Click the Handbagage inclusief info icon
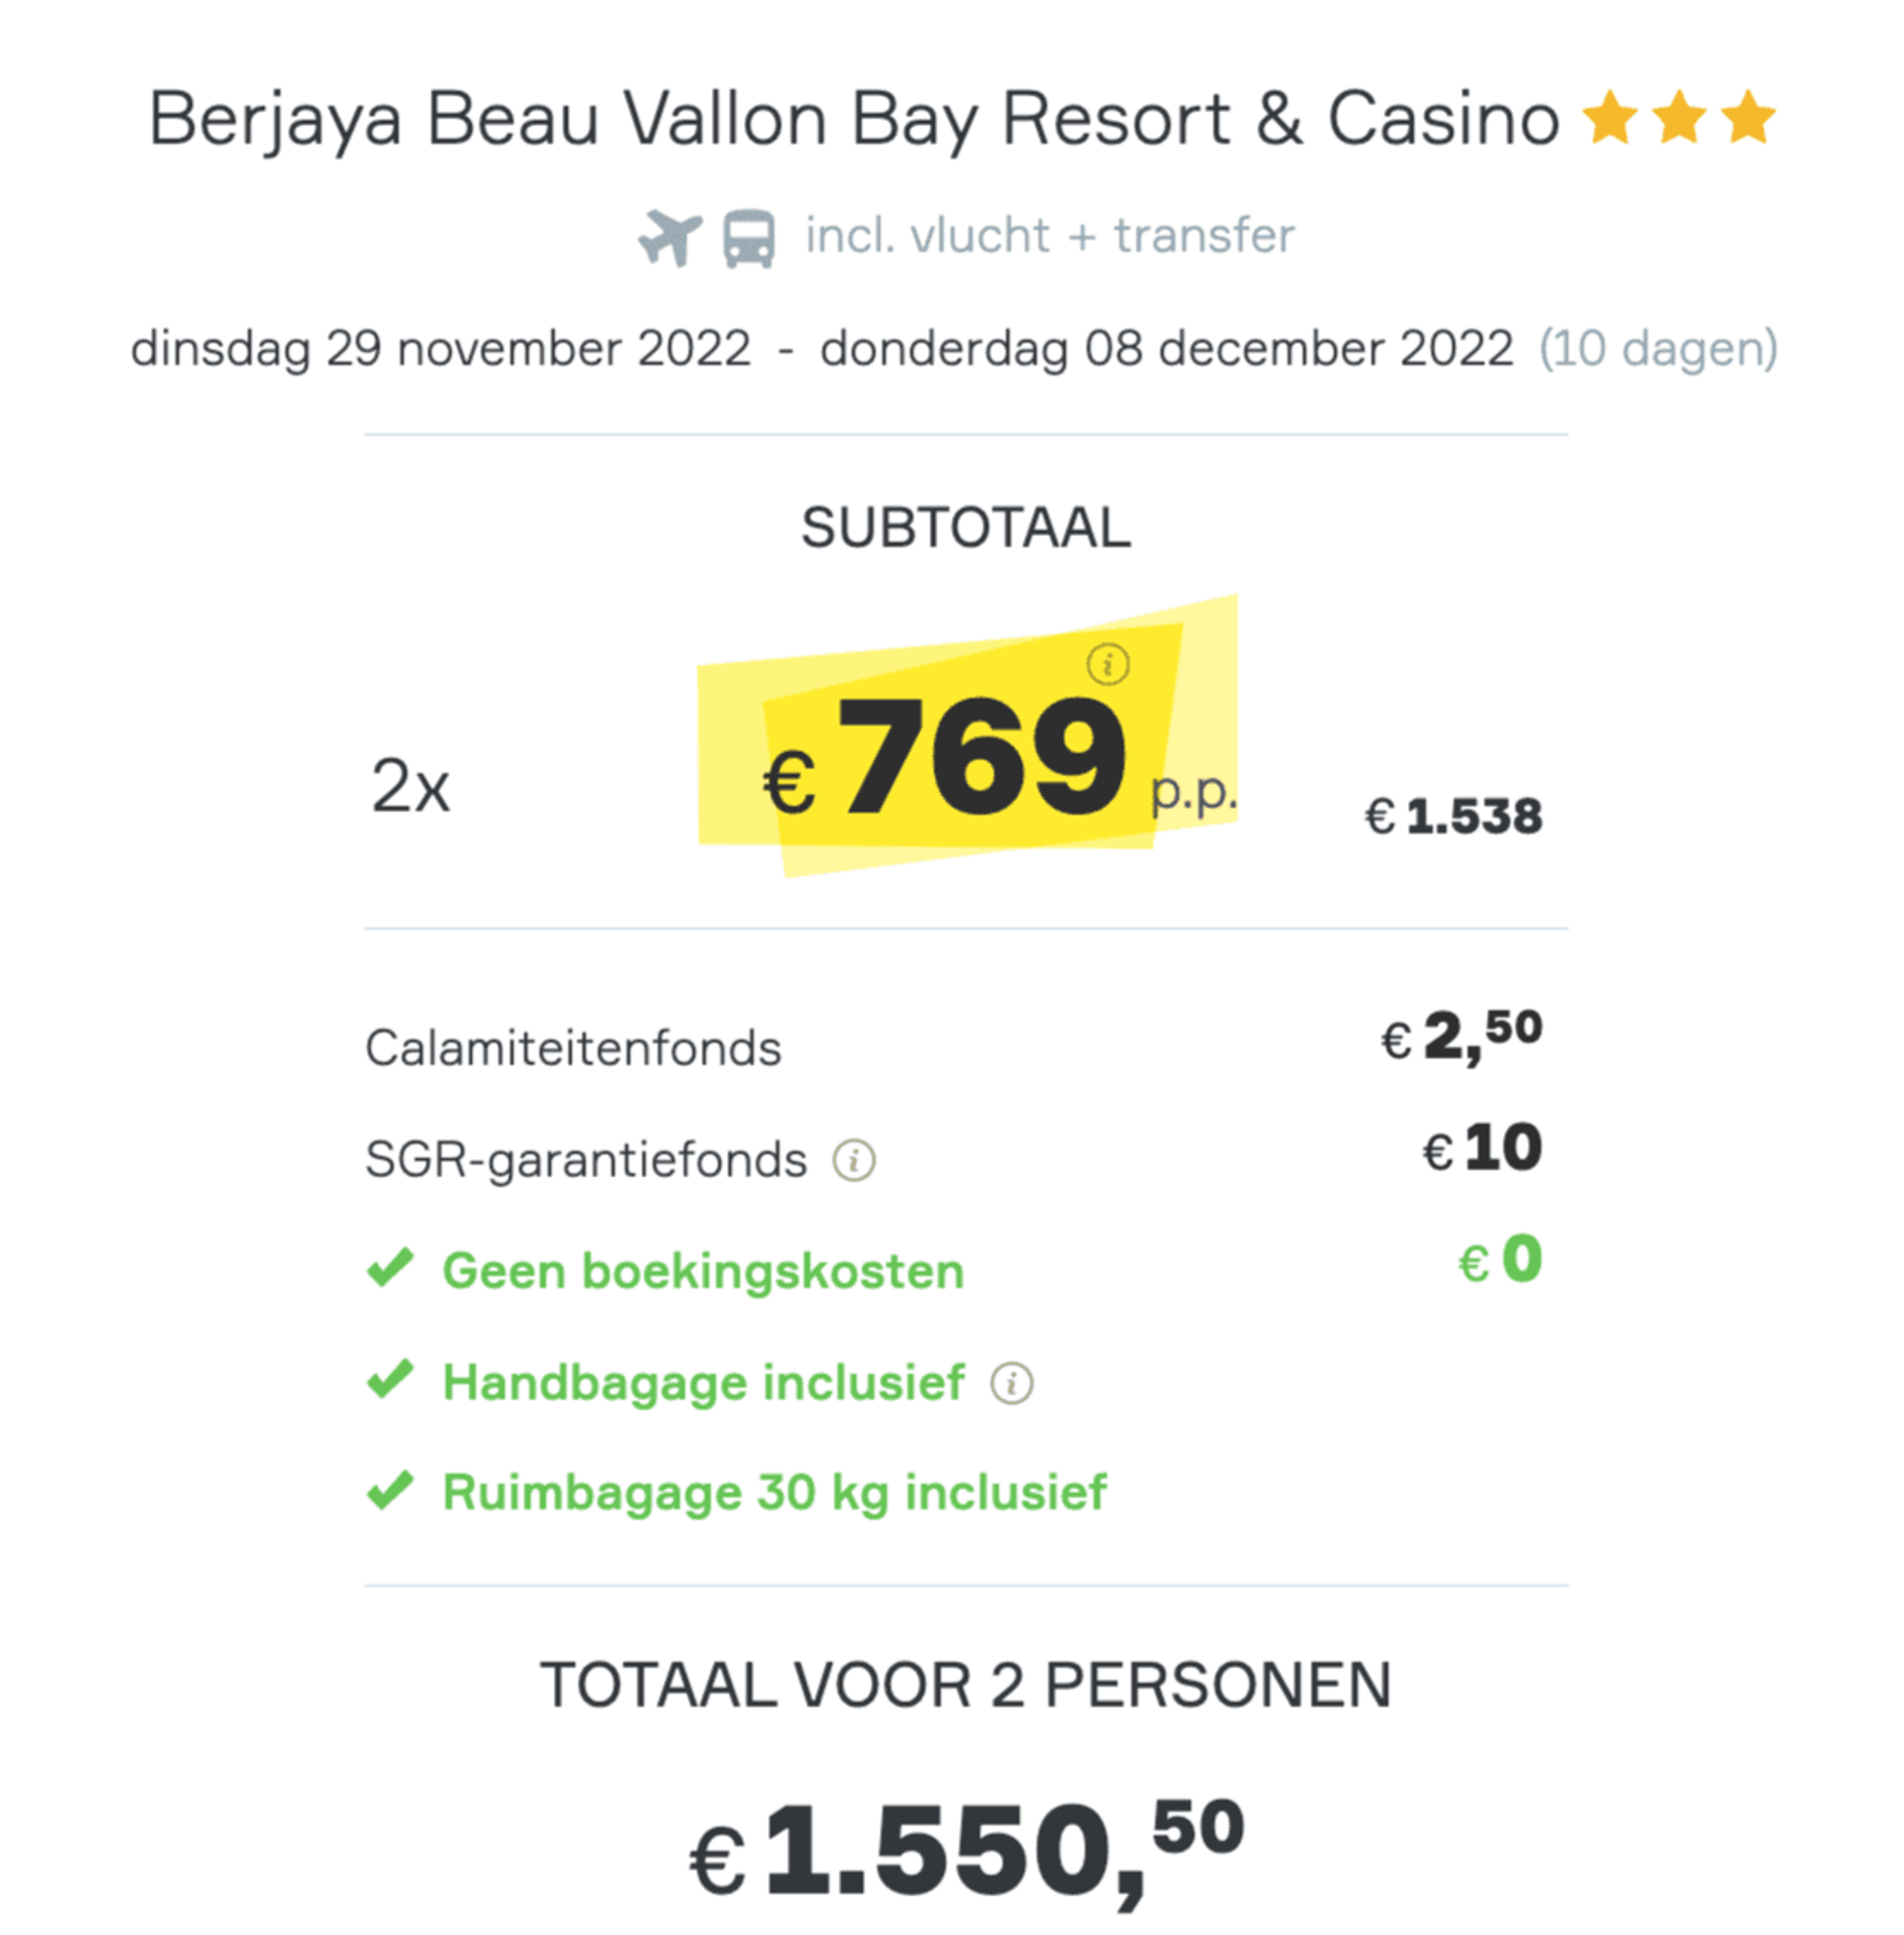The image size is (1904, 1935). [1011, 1383]
